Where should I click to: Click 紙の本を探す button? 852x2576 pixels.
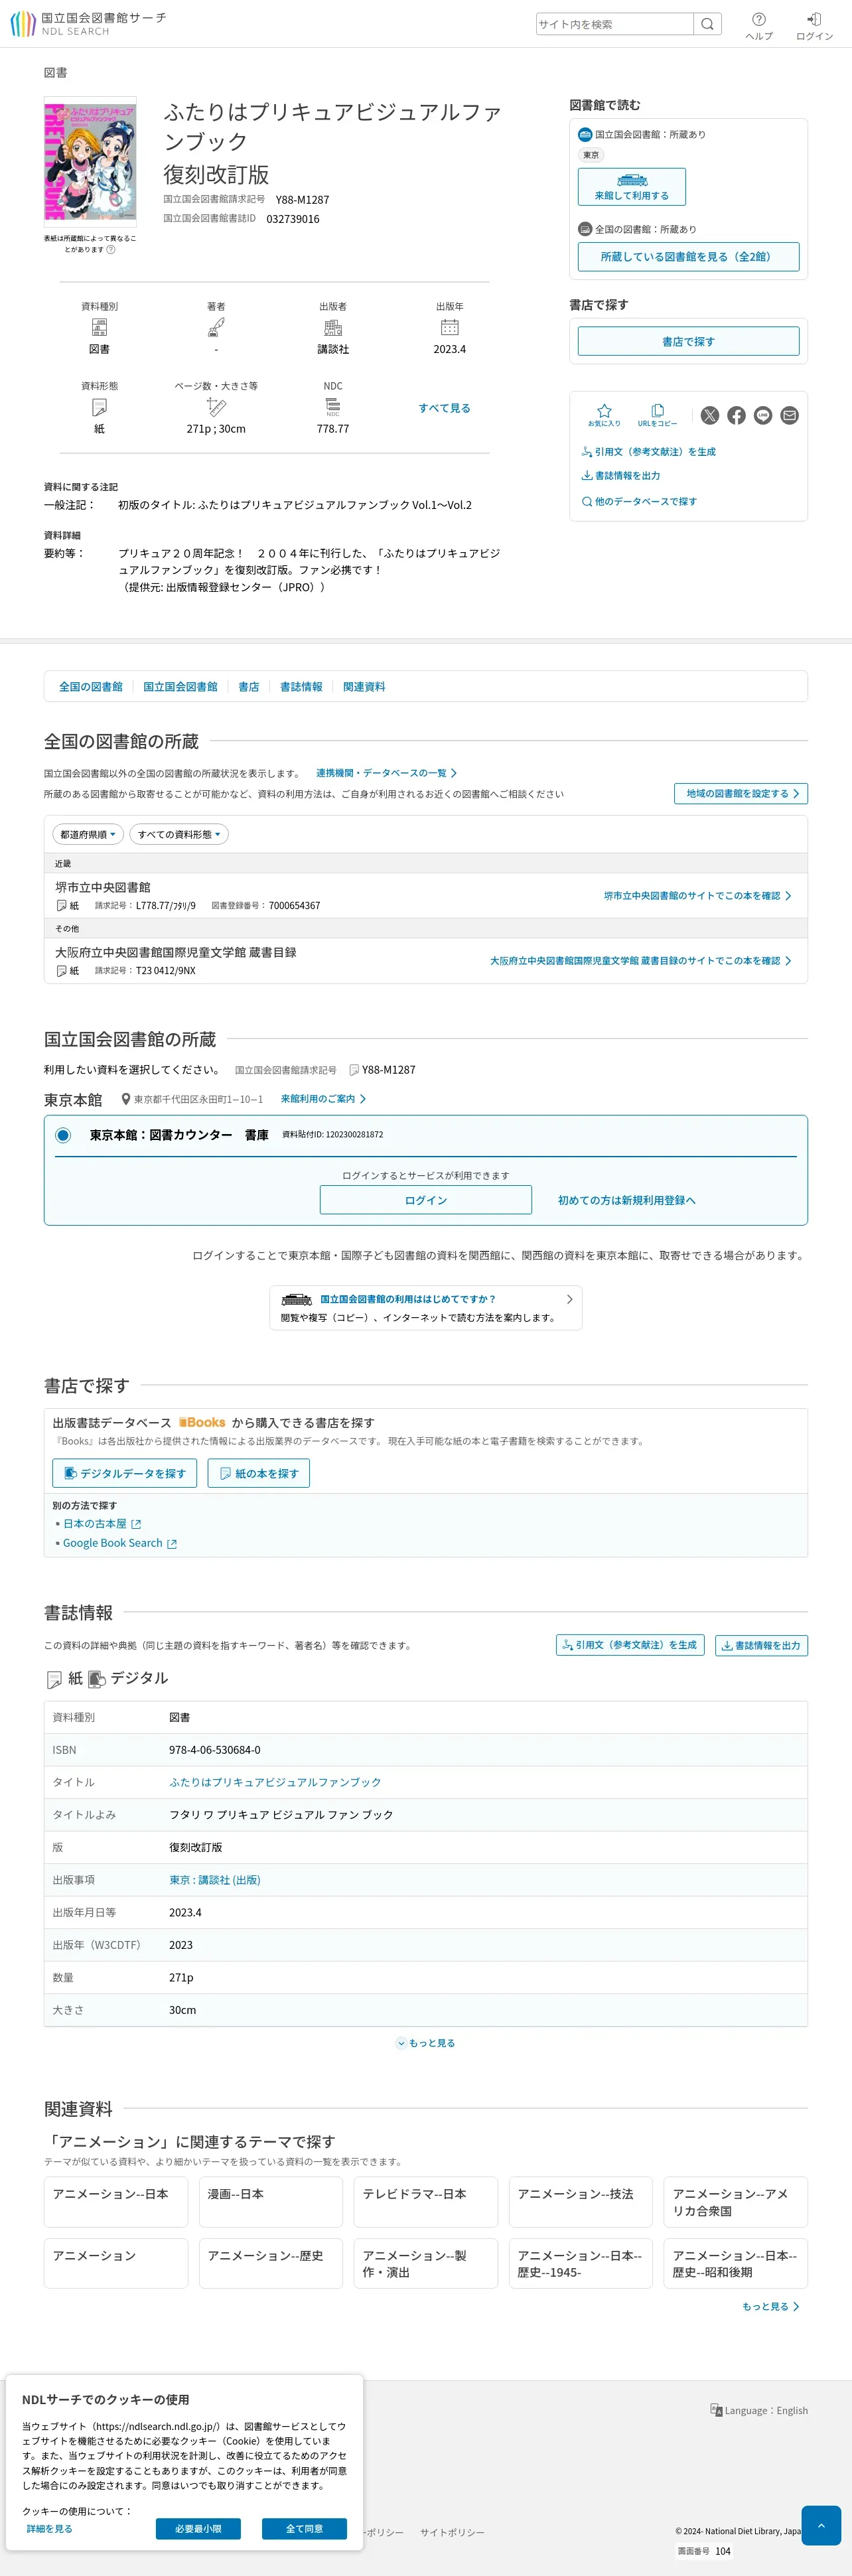259,1473
